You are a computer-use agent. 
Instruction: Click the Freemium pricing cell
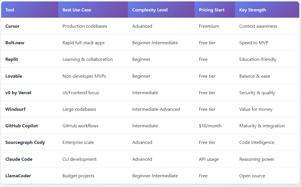pos(209,26)
